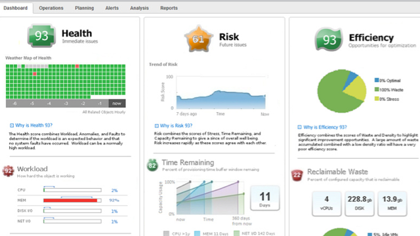Viewport: 420px width, 236px height.
Task: Click the red MEM workload bar
Action: [x=70, y=201]
